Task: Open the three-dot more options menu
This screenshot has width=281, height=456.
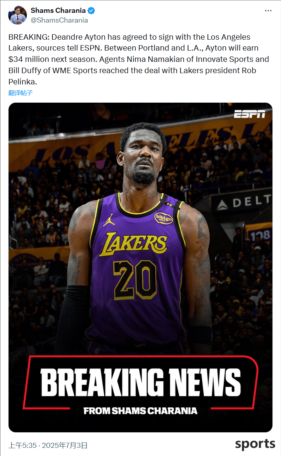Action: coord(268,11)
